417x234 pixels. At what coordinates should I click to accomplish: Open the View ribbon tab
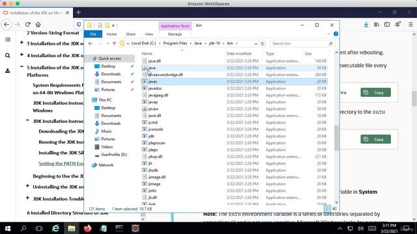[x=149, y=34]
